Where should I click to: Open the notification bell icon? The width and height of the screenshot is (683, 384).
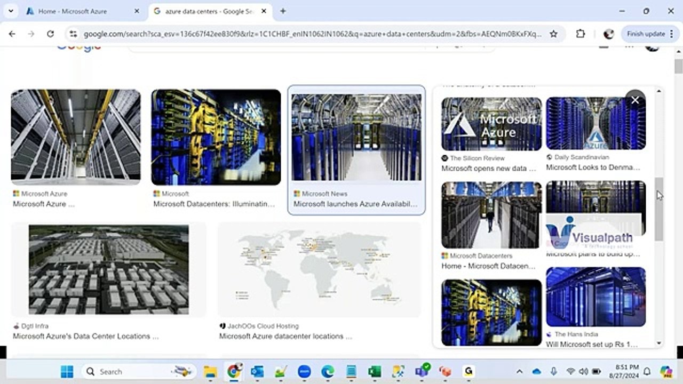[x=647, y=372]
